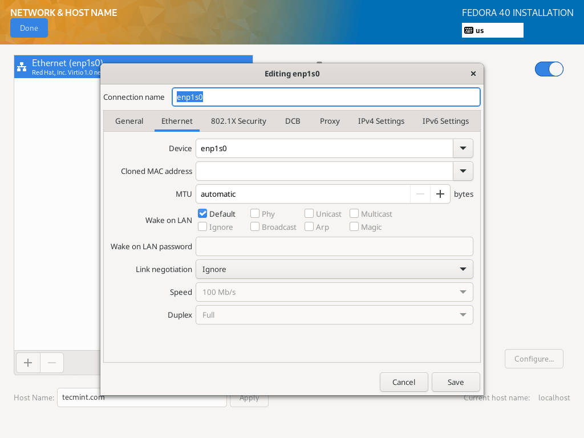
Task: Uncheck the Default Wake on LAN checkbox
Action: click(202, 214)
